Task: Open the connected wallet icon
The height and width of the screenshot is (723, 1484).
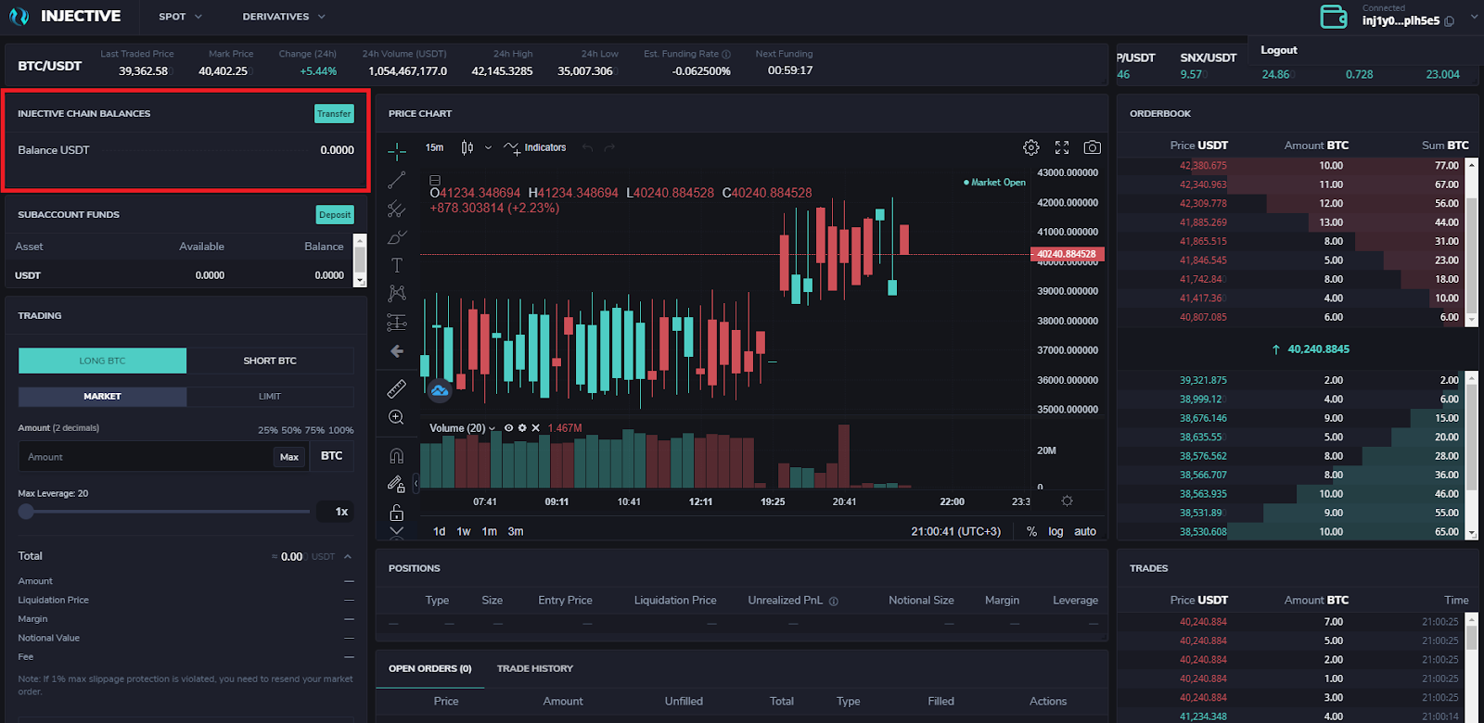Action: click(1334, 17)
